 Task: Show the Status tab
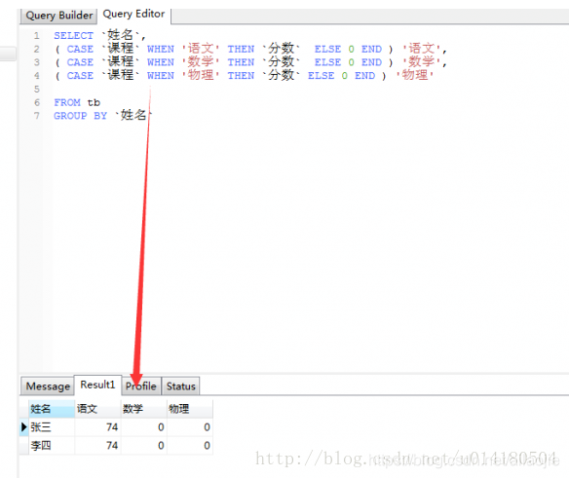pyautogui.click(x=180, y=386)
